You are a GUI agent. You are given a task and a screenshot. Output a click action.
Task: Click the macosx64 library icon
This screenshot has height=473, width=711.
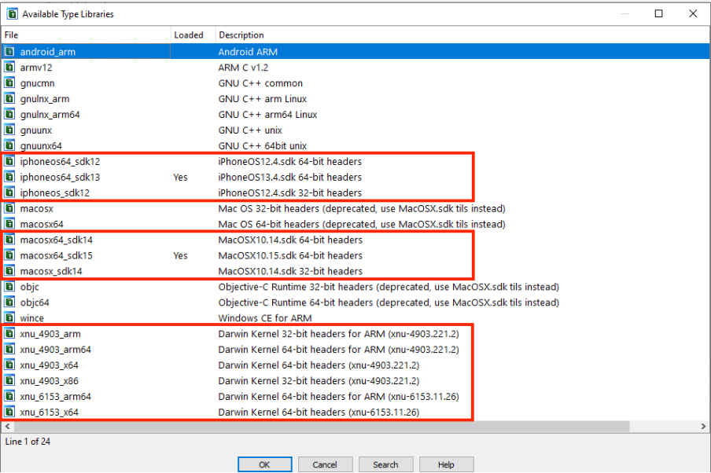click(9, 224)
